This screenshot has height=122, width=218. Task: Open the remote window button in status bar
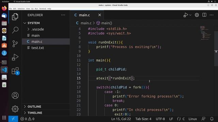[13, 119]
